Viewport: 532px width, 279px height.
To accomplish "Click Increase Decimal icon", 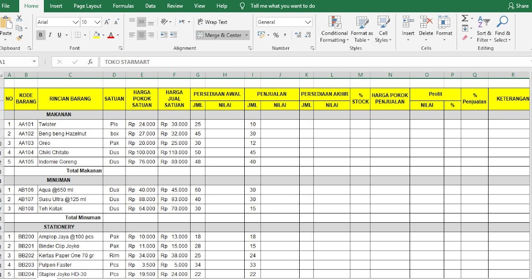I will click(297, 35).
